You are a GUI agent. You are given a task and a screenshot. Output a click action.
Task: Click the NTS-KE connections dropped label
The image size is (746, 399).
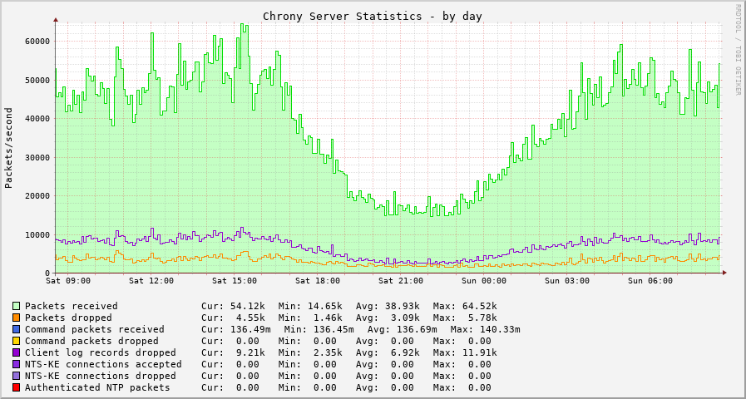101,377
